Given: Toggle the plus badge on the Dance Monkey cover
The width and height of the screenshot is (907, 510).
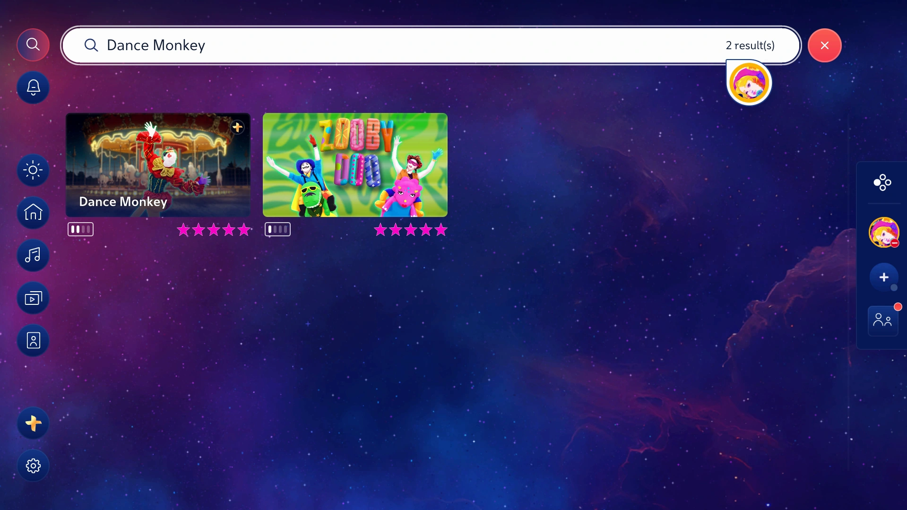Looking at the screenshot, I should [x=237, y=127].
